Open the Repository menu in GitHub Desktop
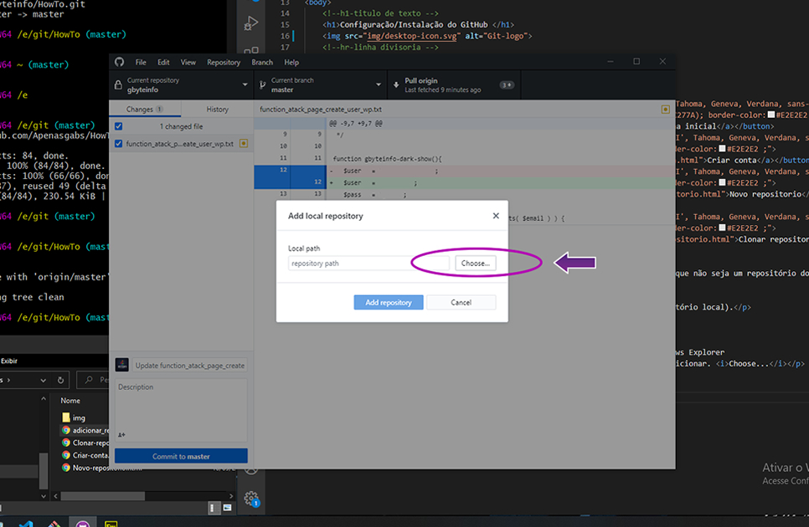Image resolution: width=809 pixels, height=527 pixels. click(224, 63)
